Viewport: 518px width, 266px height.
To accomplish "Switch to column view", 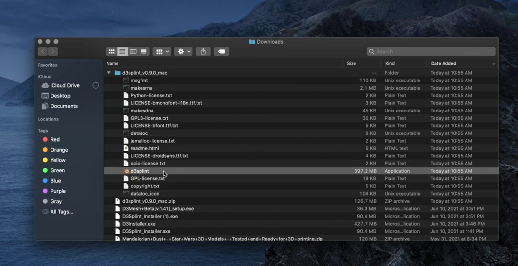I will [x=133, y=51].
